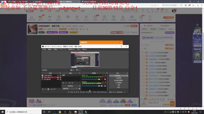Move selected source up in sources list
The width and height of the screenshot is (204, 114).
coord(52,89)
